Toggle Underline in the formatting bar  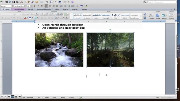pyautogui.click(x=42, y=6)
